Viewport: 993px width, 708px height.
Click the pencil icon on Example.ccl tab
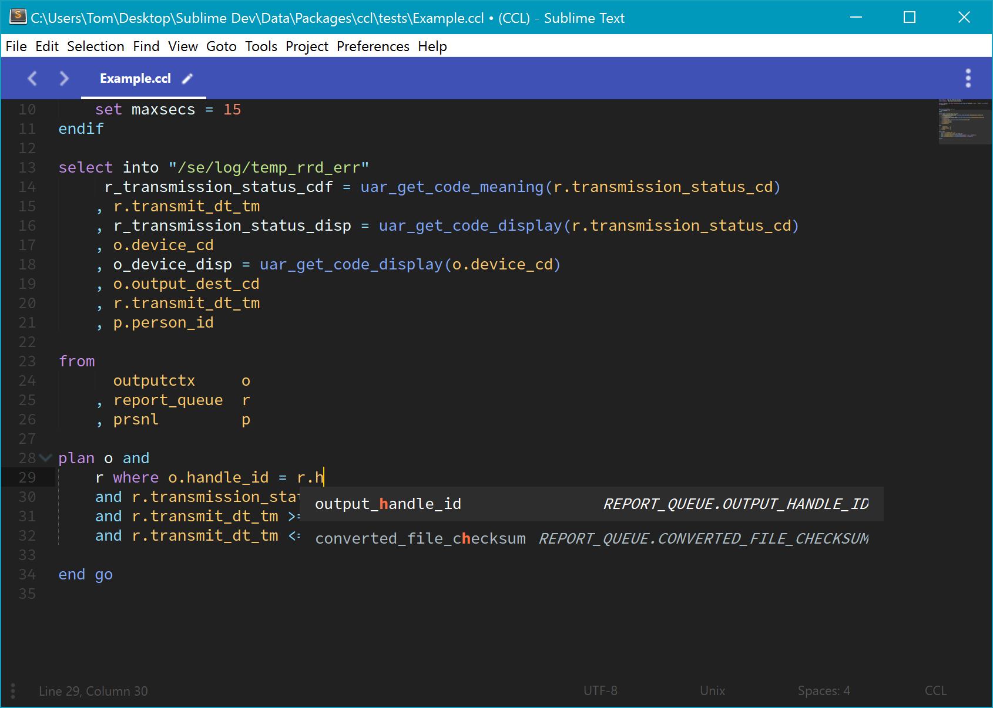187,79
